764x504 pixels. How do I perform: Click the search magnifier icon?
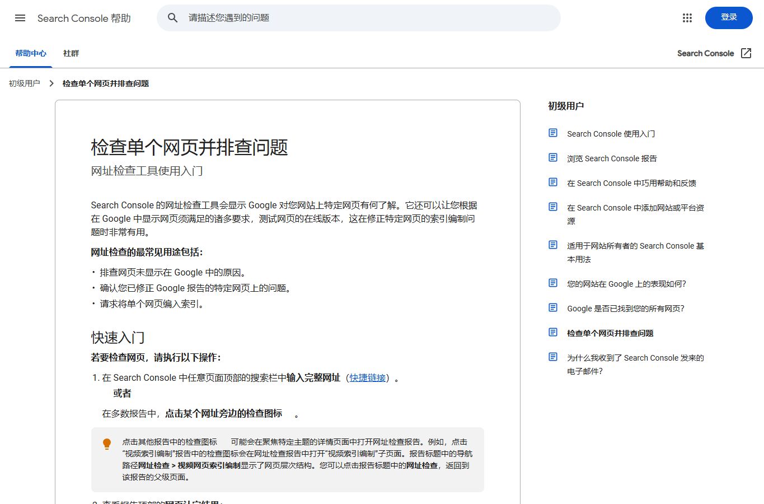(x=173, y=18)
